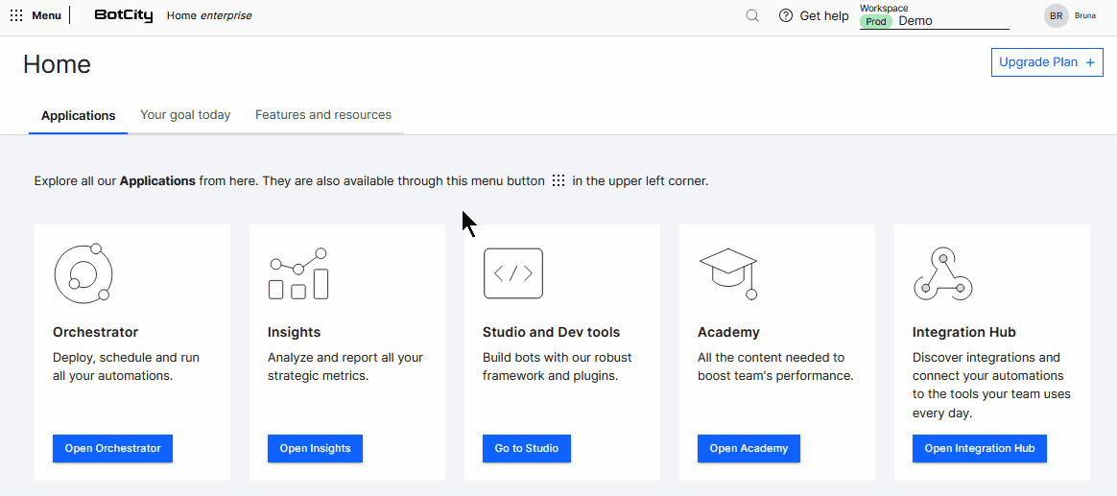Click the Insights chart icon
The image size is (1117, 496).
[x=297, y=273]
